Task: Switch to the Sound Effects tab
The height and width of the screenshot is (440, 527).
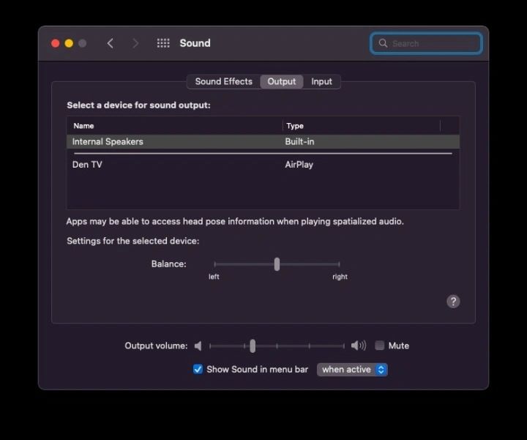Action: (x=223, y=81)
